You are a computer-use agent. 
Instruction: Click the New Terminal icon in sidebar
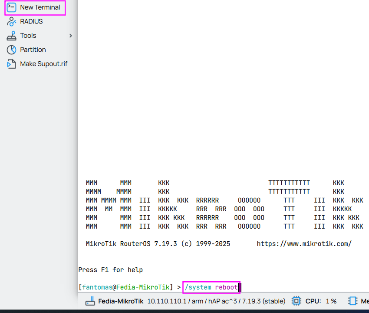click(x=11, y=7)
